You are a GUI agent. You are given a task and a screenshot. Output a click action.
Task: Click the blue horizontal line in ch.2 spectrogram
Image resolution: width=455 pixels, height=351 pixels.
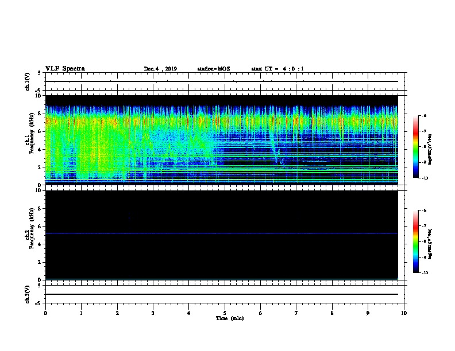[222, 233]
